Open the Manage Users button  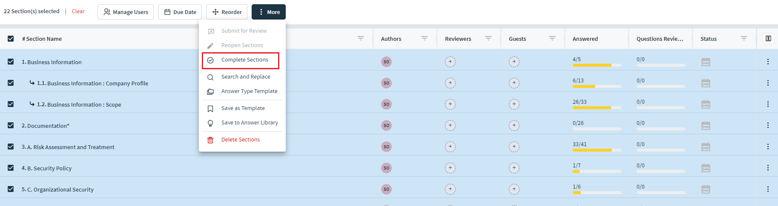126,12
